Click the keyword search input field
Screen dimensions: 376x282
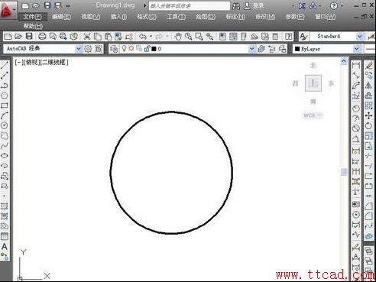click(x=190, y=6)
